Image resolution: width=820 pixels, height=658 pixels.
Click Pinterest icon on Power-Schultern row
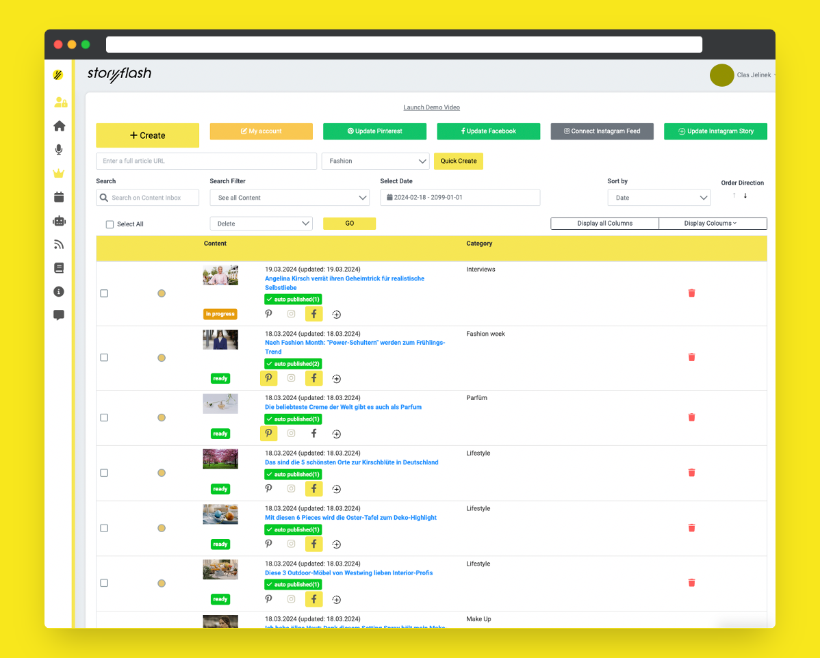[x=268, y=378]
